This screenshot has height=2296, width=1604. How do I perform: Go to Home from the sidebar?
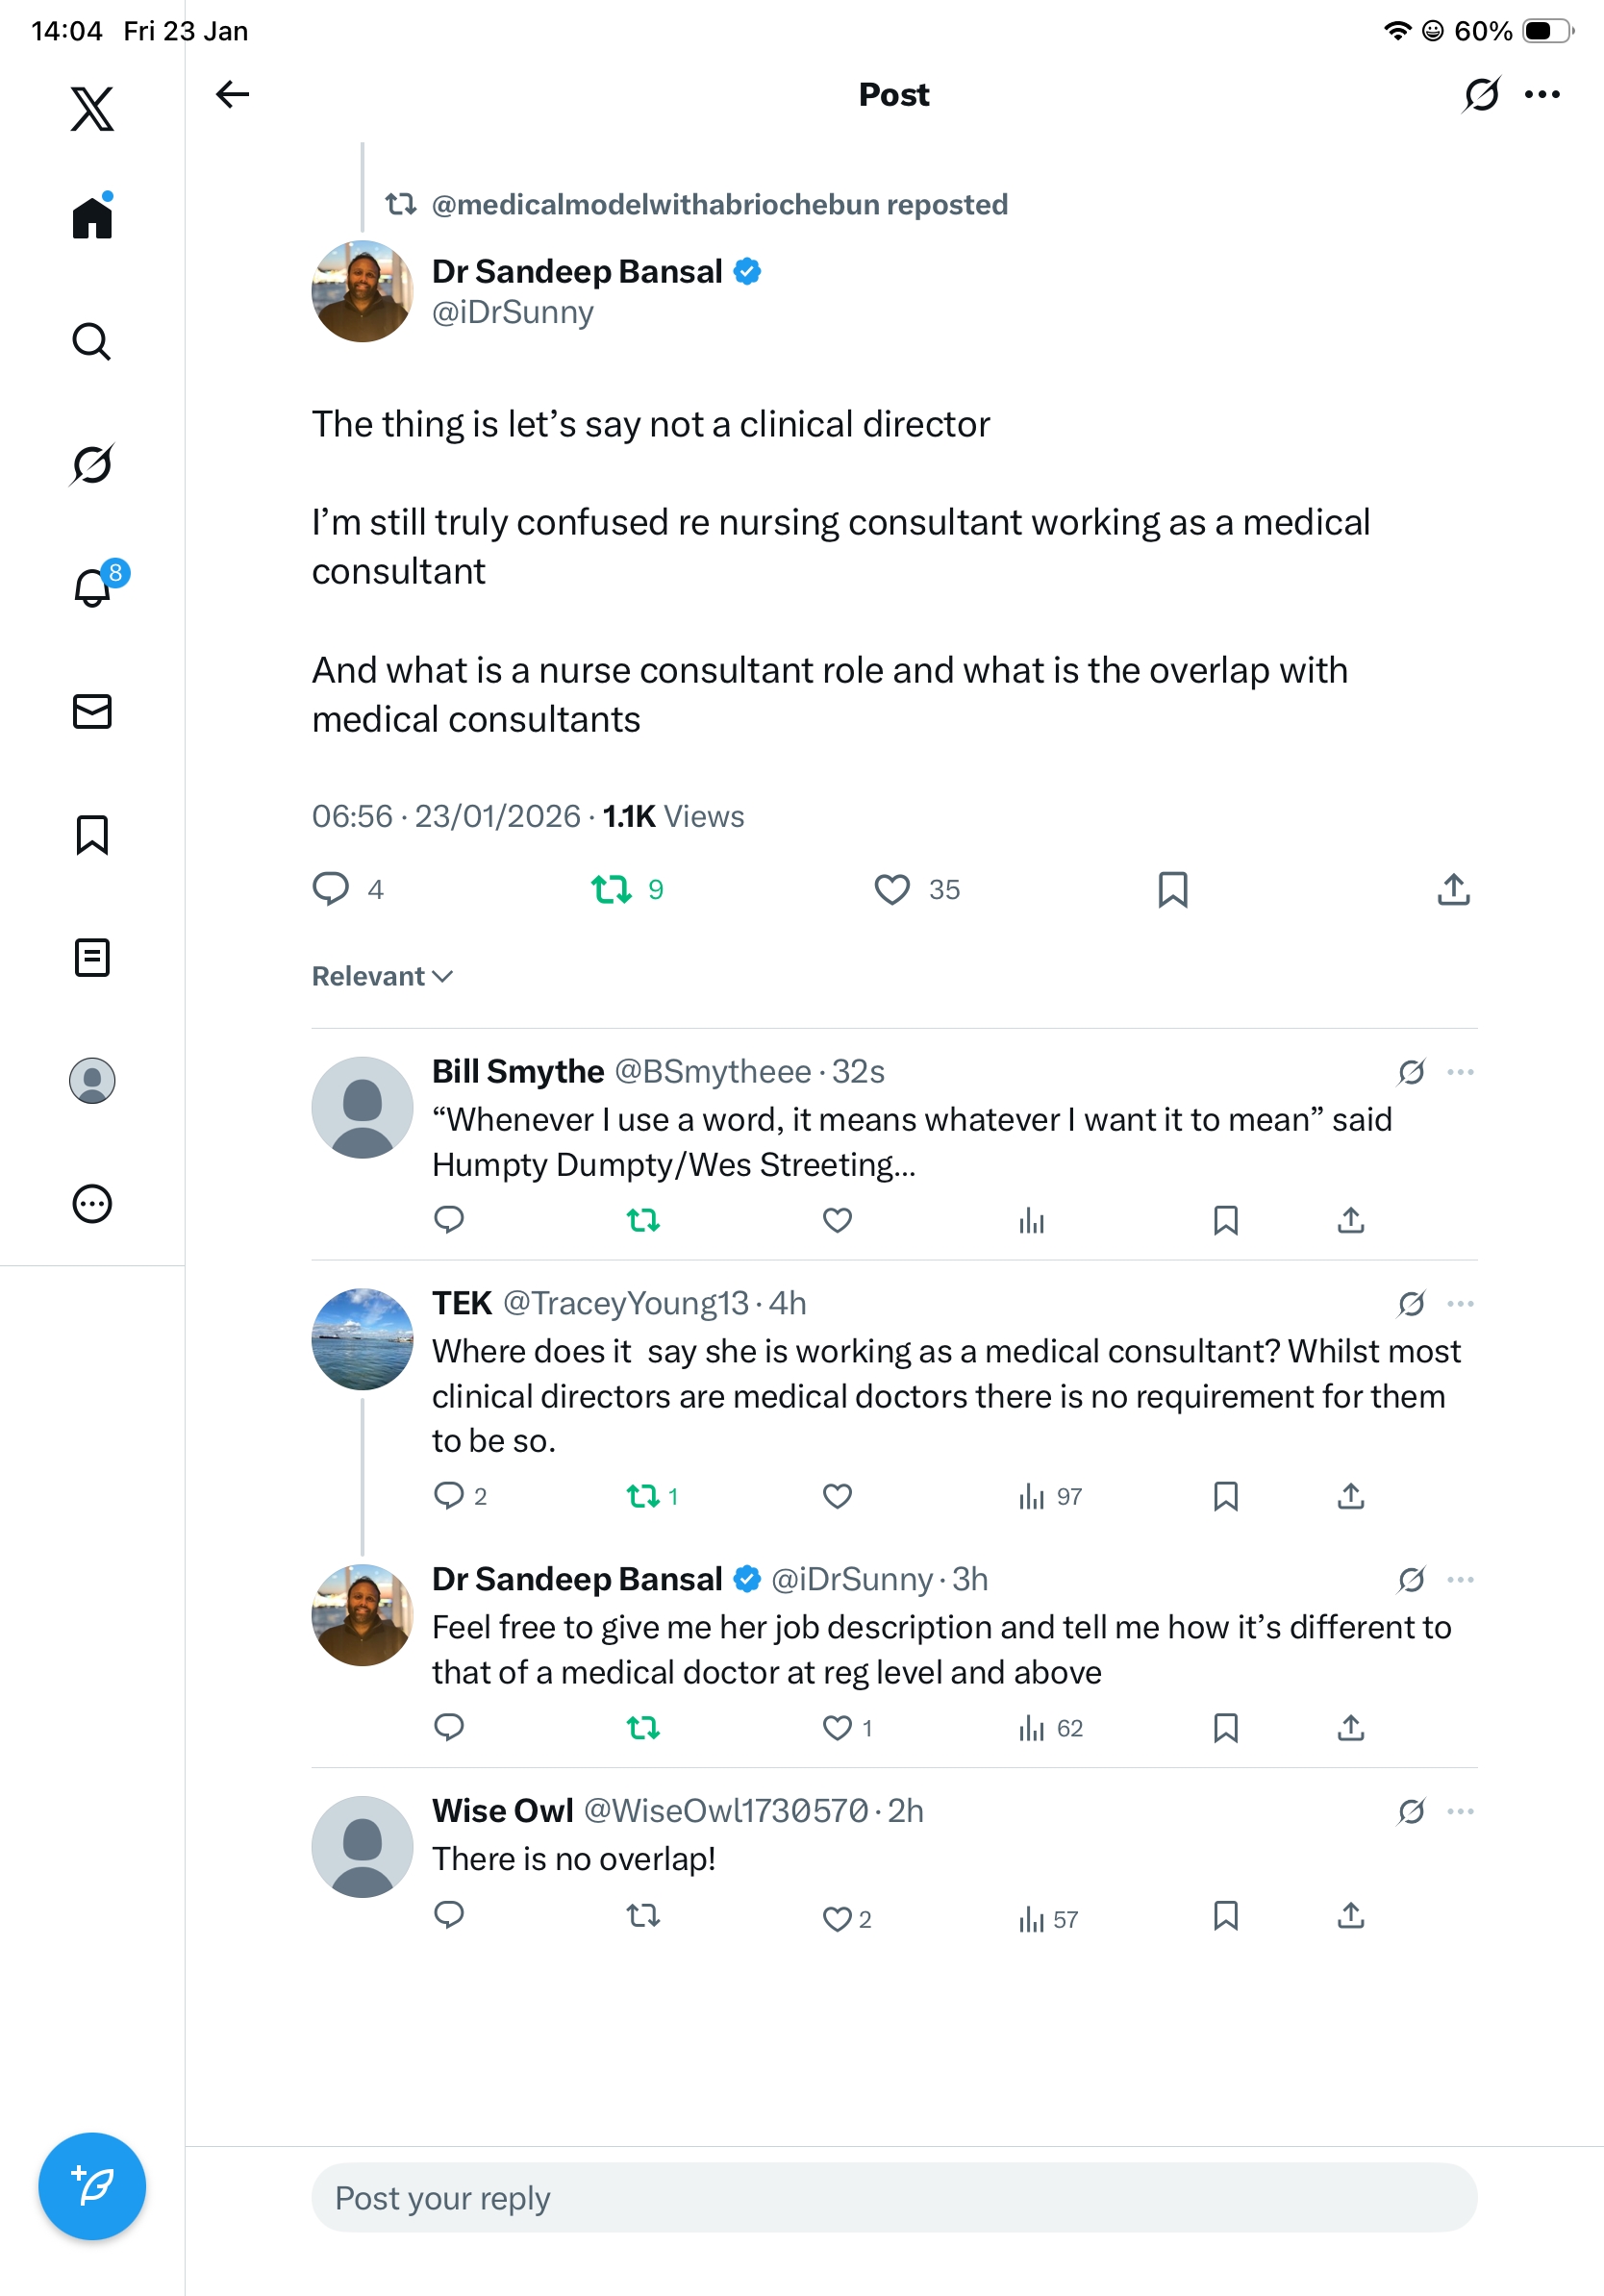pos(92,217)
